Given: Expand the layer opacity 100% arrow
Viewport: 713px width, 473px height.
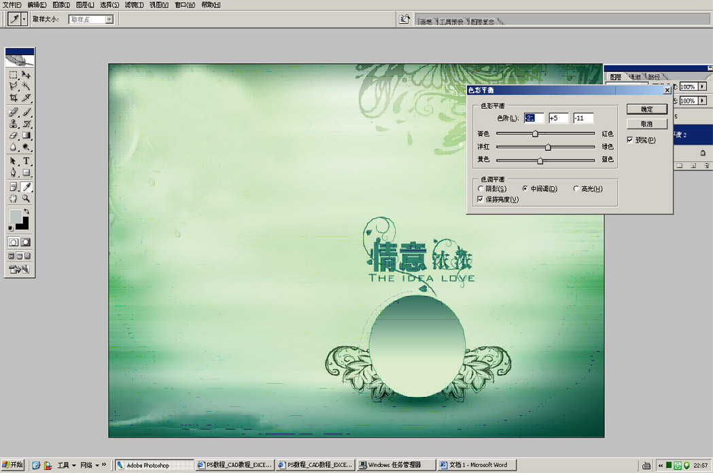Looking at the screenshot, I should point(702,87).
